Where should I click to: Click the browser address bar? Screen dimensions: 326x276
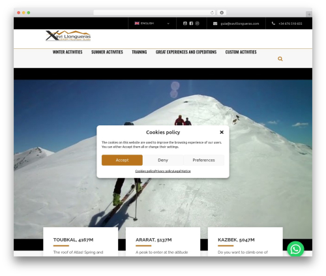[154, 12]
